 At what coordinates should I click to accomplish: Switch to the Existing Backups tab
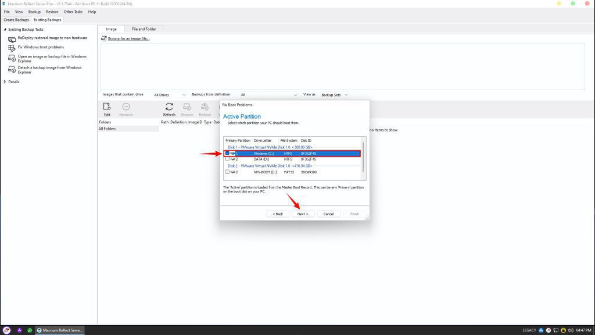48,20
